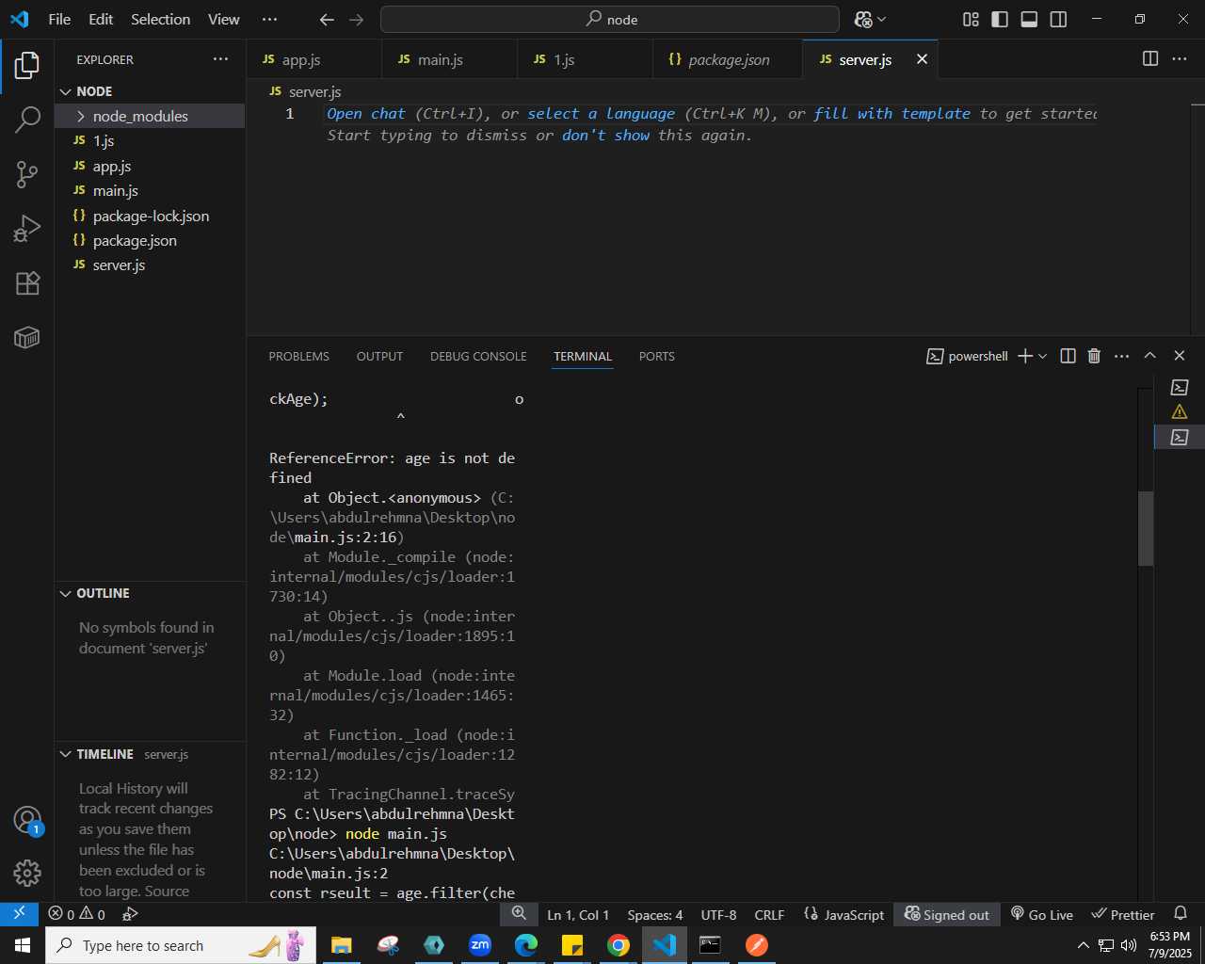The image size is (1205, 964).
Task: Open the Manage gear settings icon
Action: click(x=27, y=874)
